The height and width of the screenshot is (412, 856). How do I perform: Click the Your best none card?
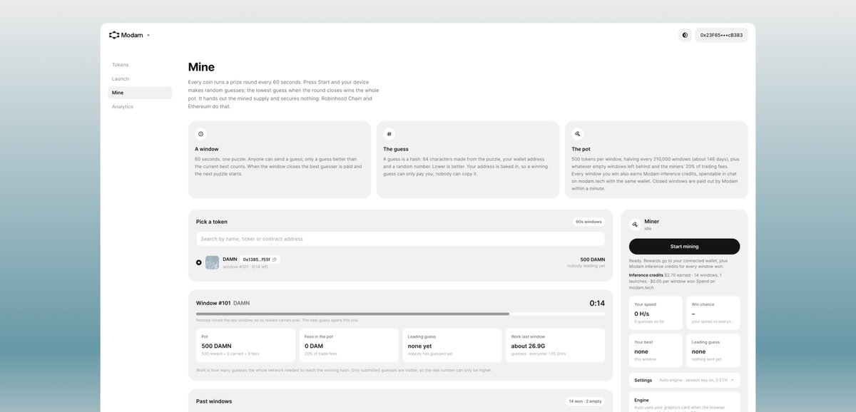click(656, 351)
